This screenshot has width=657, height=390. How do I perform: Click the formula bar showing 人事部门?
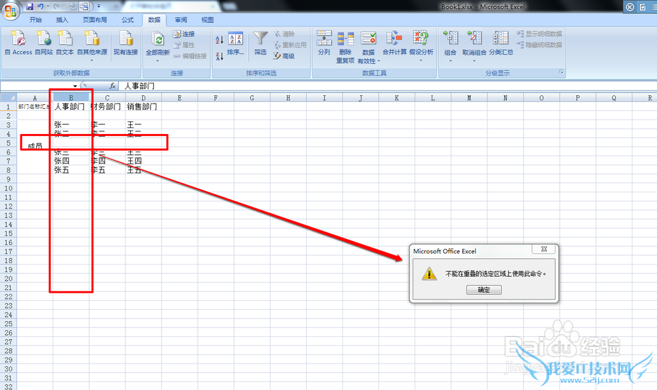click(x=388, y=86)
